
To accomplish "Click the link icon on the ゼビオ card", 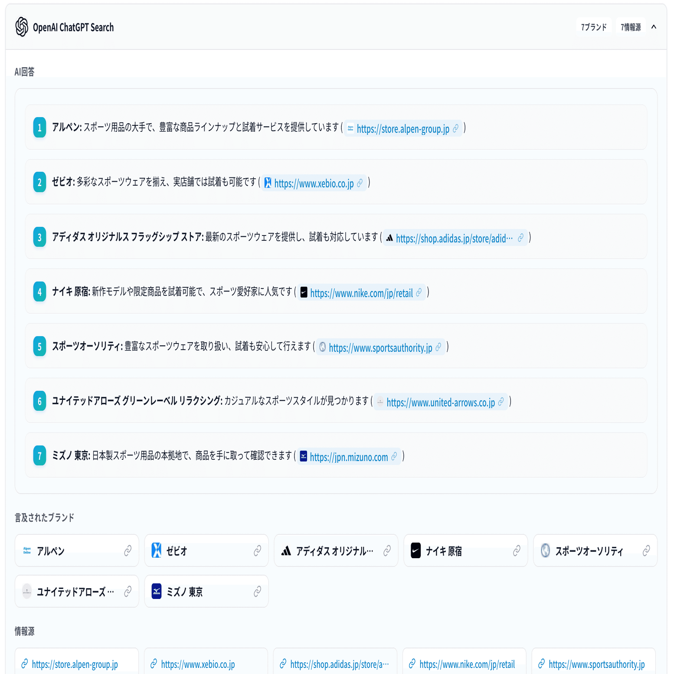I will click(x=258, y=551).
